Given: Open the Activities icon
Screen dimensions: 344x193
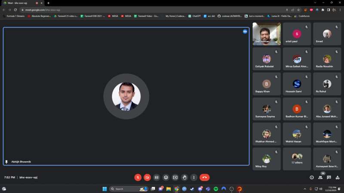Looking at the screenshot, I should coord(338,178).
